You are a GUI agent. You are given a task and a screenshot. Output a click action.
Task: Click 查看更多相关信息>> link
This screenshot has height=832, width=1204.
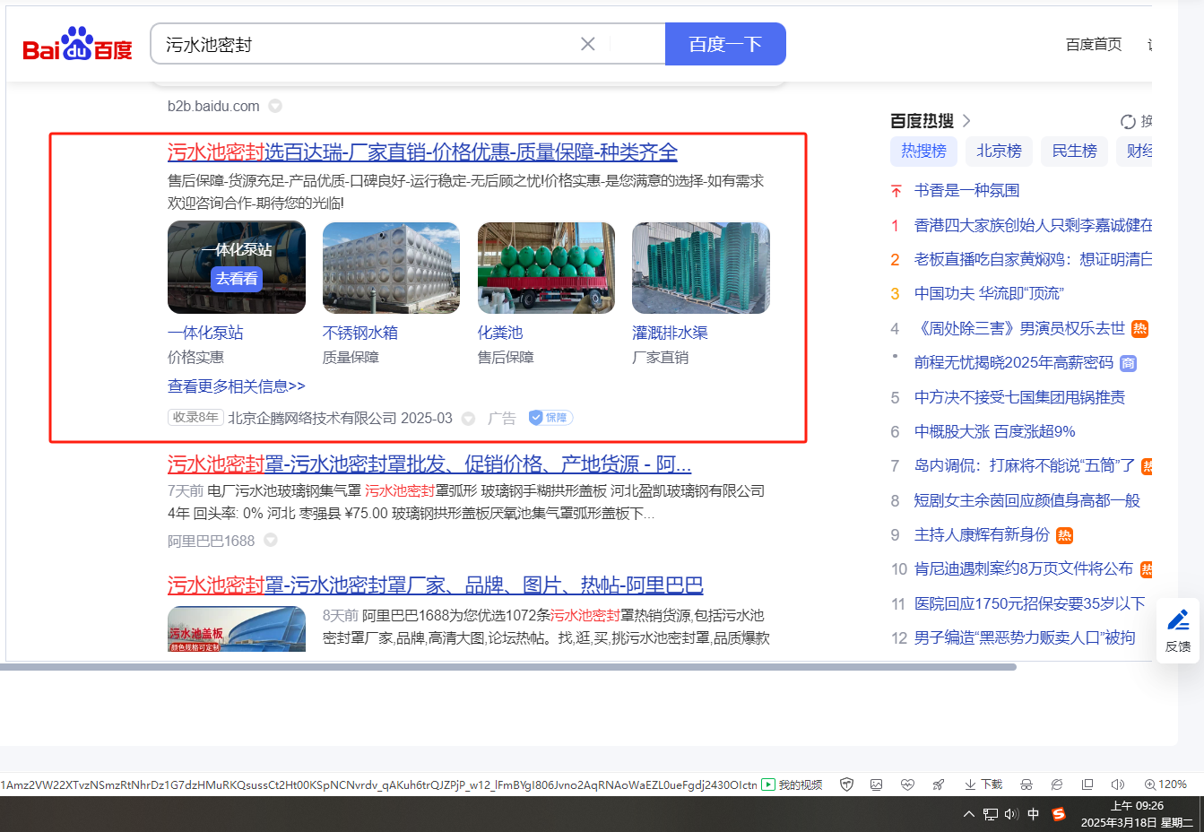237,386
